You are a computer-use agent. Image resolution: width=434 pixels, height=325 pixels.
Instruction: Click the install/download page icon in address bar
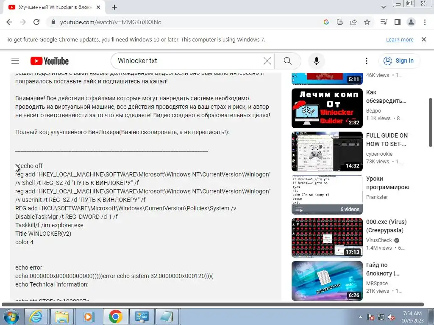pyautogui.click(x=340, y=22)
